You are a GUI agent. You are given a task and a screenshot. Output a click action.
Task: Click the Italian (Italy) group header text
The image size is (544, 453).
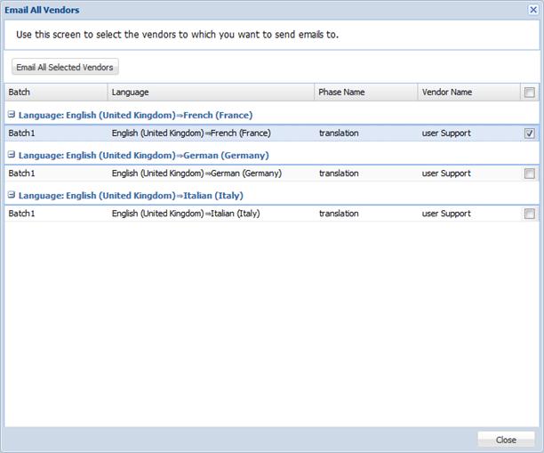point(131,196)
